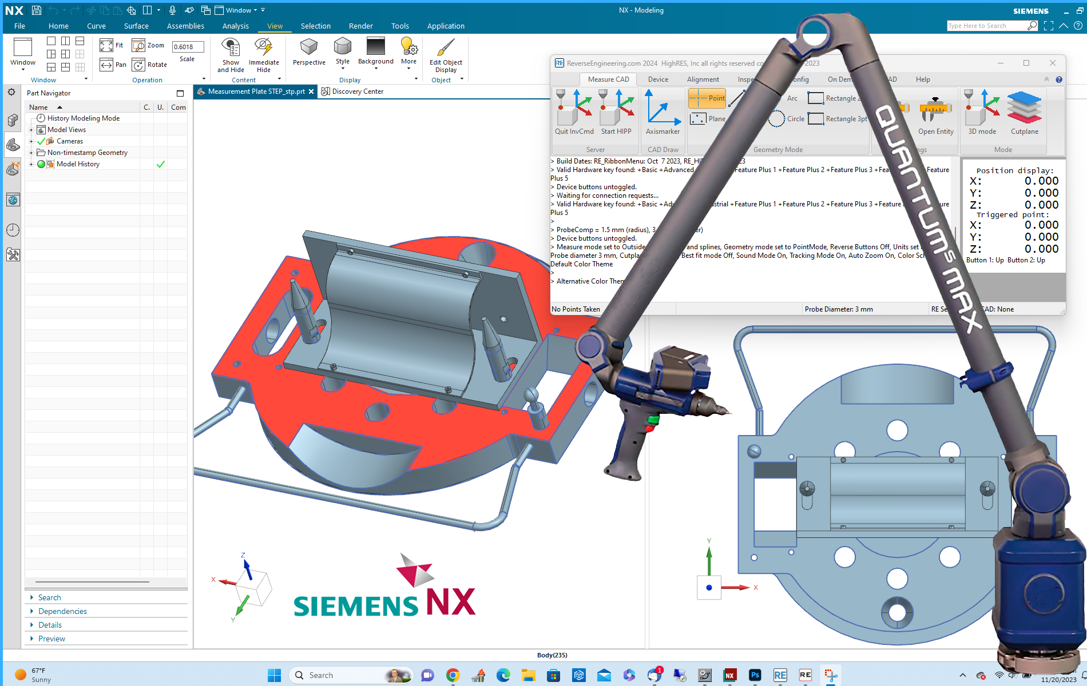Click the Axismarker tool

pyautogui.click(x=662, y=109)
